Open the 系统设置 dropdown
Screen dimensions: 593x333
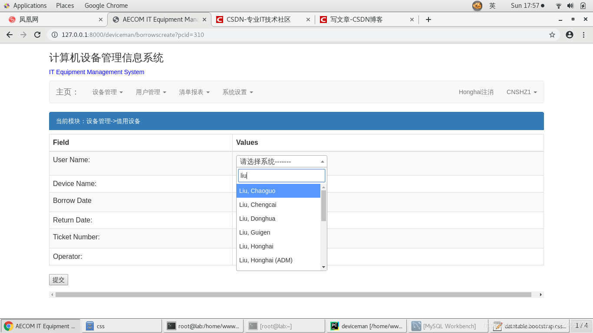pyautogui.click(x=237, y=92)
